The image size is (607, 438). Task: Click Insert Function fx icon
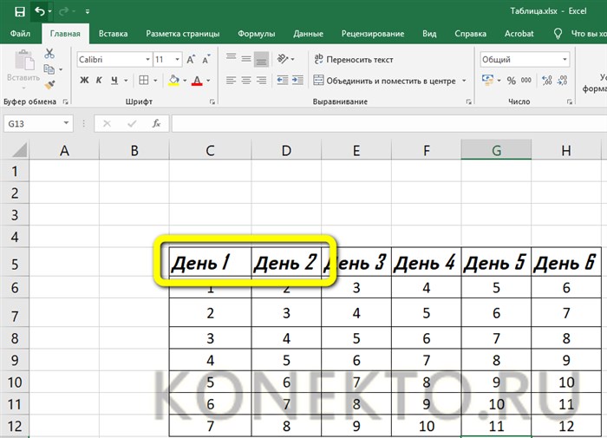[x=156, y=123]
